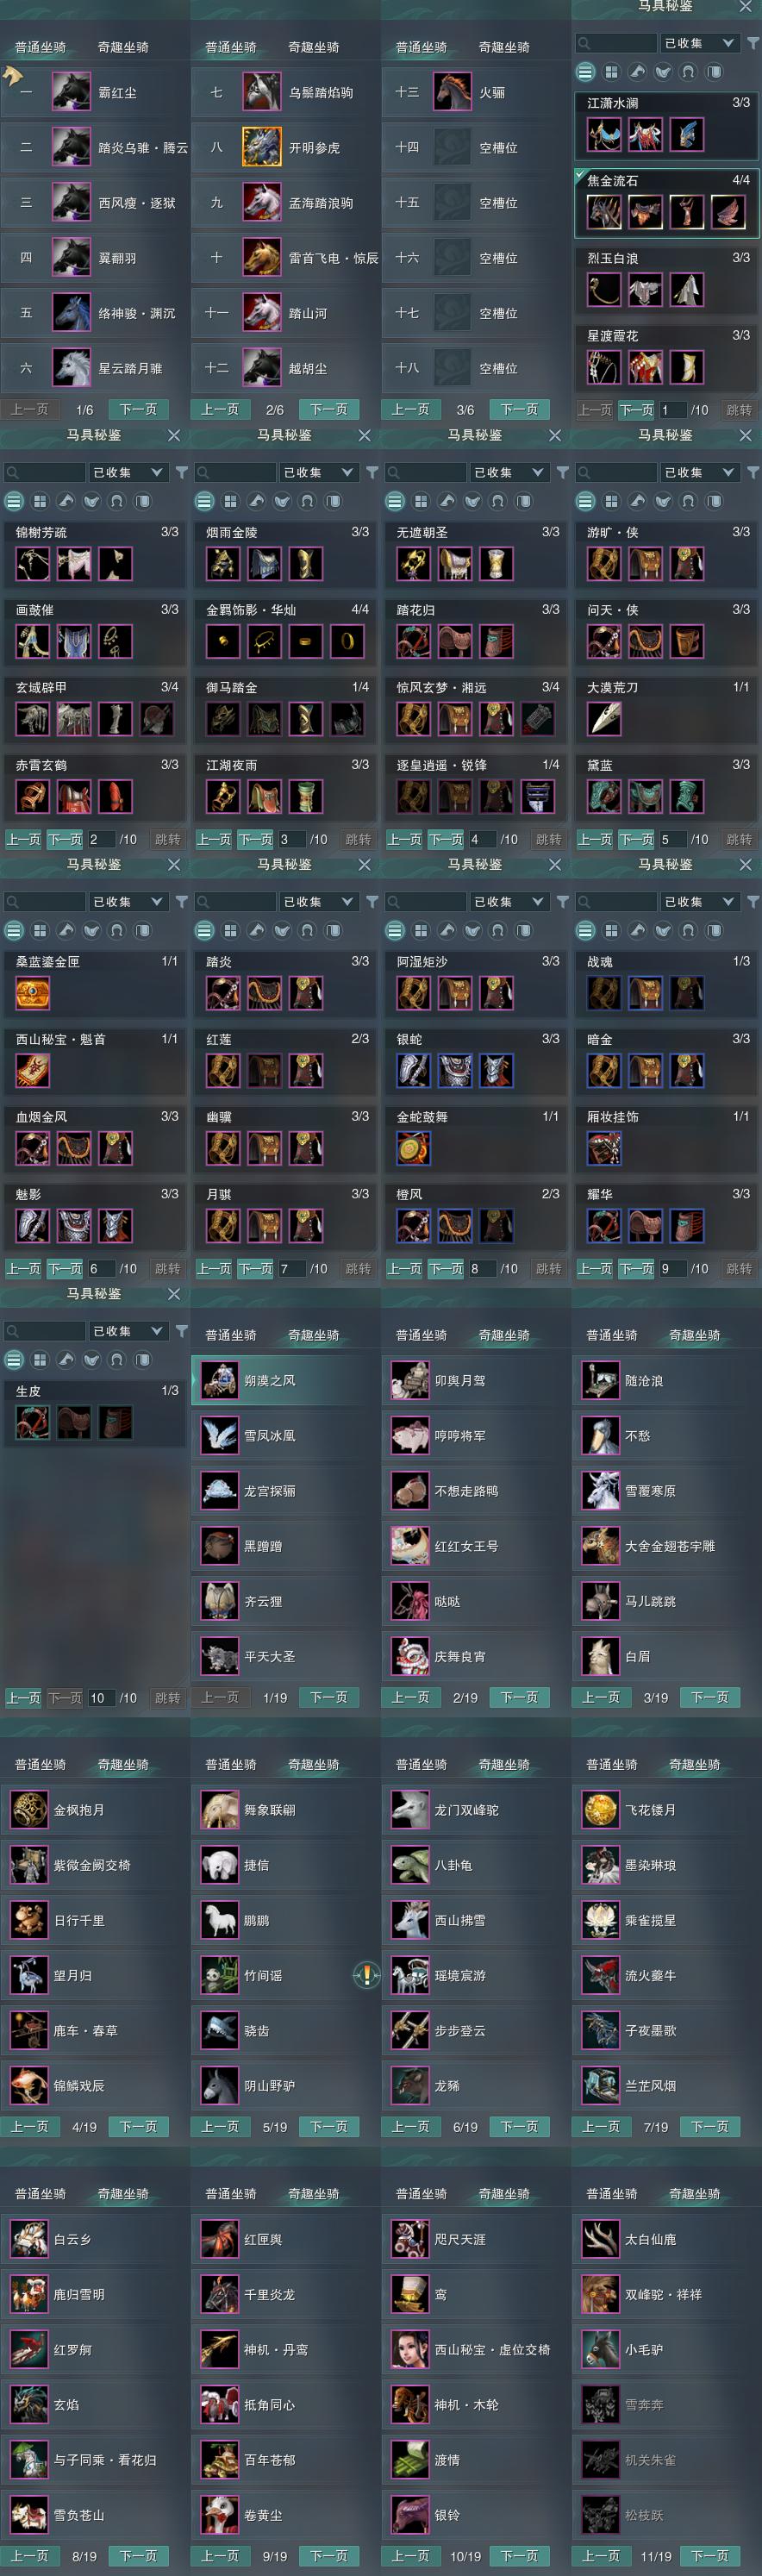Select the horseshoe category icon above 江潇水澜
Viewport: 762px width, 2576px height.
click(x=688, y=72)
